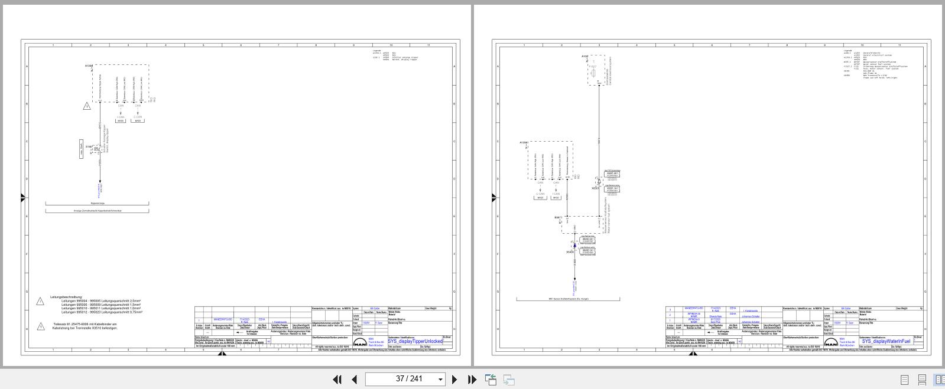Jump to the last page
Viewport: 945px width, 389px height.
pyautogui.click(x=472, y=380)
